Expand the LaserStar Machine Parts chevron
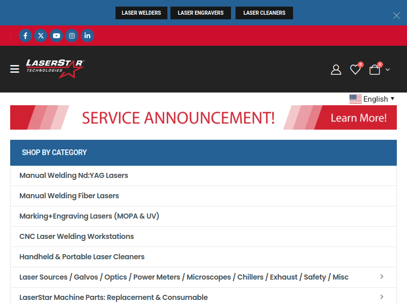The image size is (407, 305). pyautogui.click(x=382, y=297)
